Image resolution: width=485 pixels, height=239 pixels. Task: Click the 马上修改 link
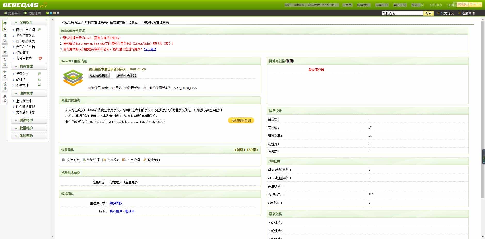click(150, 49)
